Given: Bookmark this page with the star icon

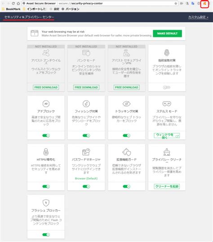Looking at the screenshot, I should 176,4.
